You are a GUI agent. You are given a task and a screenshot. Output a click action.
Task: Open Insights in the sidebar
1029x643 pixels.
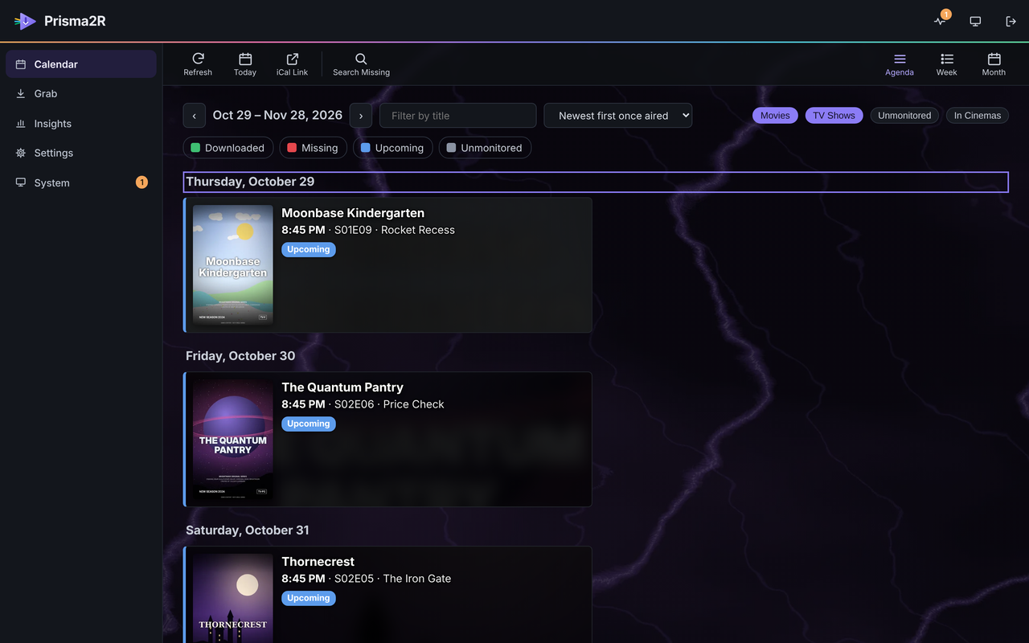point(81,124)
